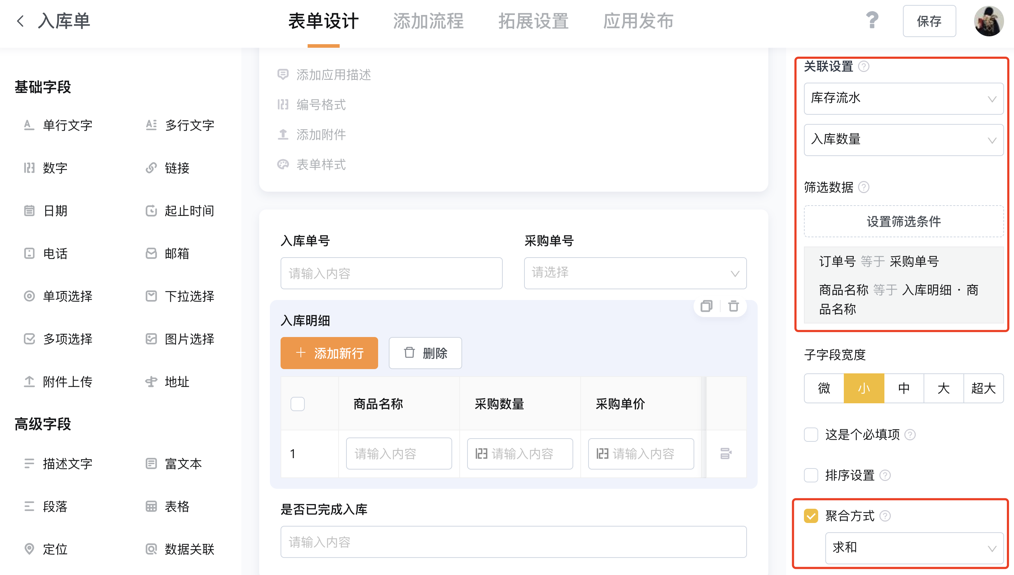Select 微 sub-field width

tap(824, 388)
